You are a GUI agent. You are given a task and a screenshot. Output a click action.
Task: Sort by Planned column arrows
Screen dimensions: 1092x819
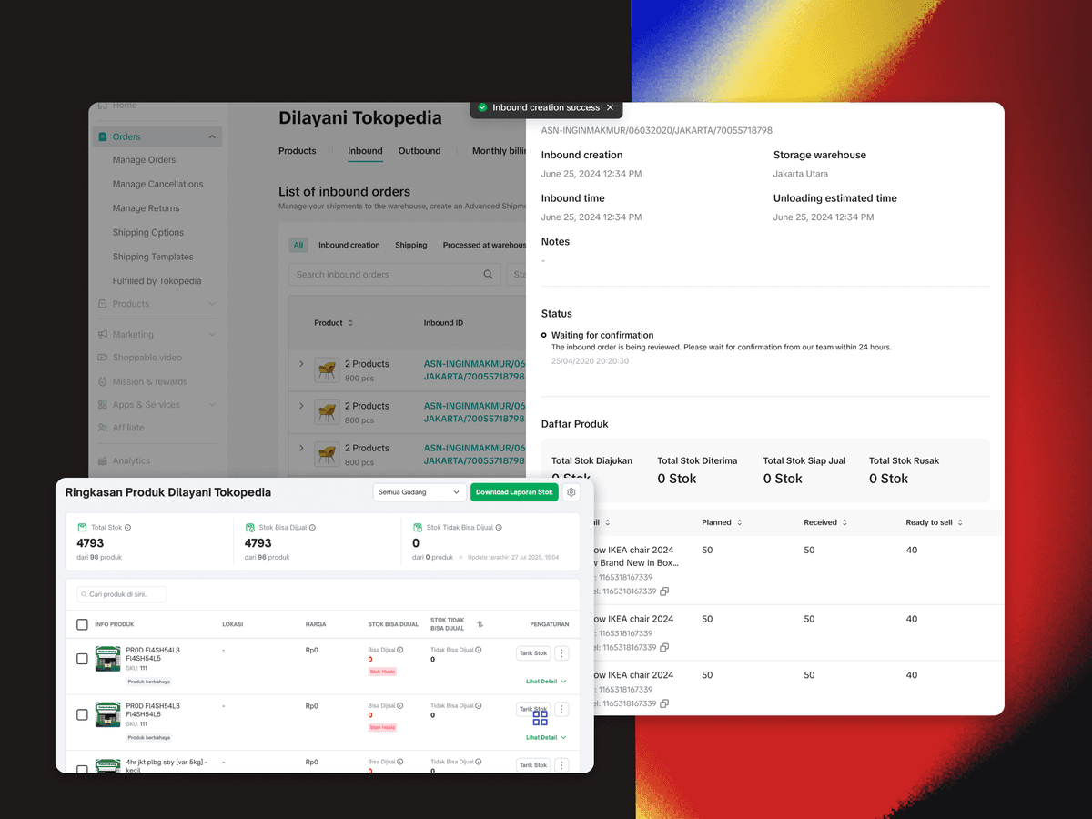[x=739, y=522]
